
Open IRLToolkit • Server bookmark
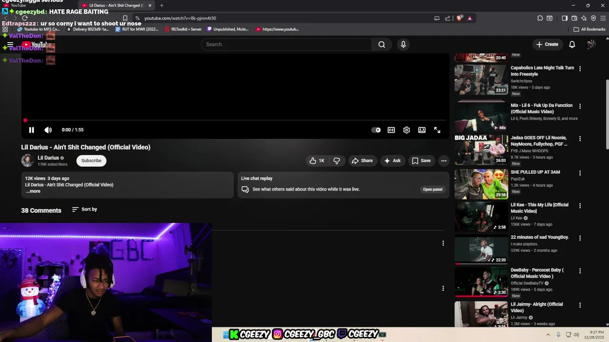pos(183,29)
